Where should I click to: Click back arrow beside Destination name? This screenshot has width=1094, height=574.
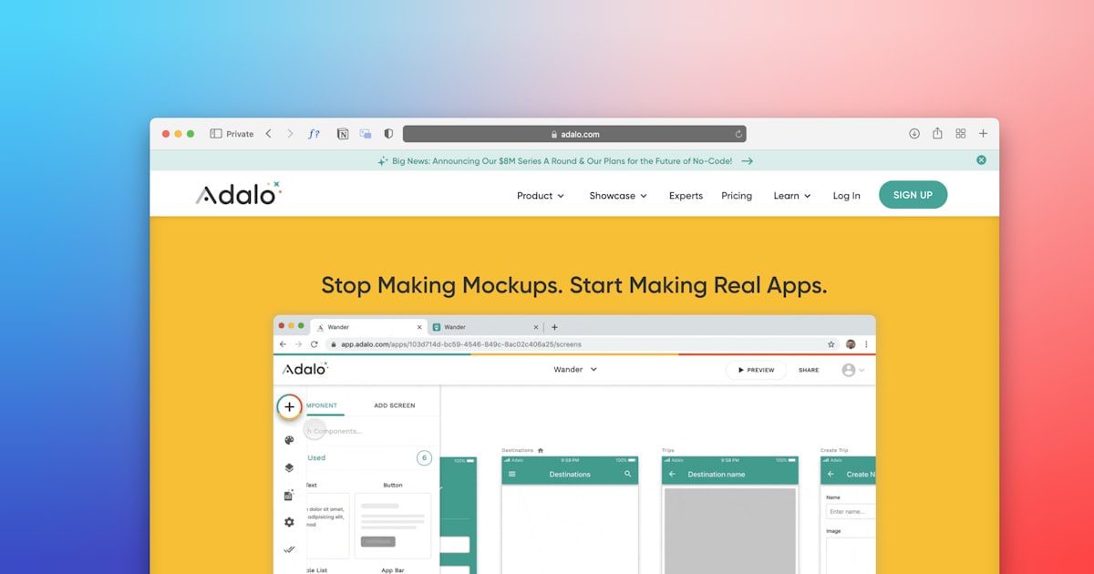coord(672,475)
